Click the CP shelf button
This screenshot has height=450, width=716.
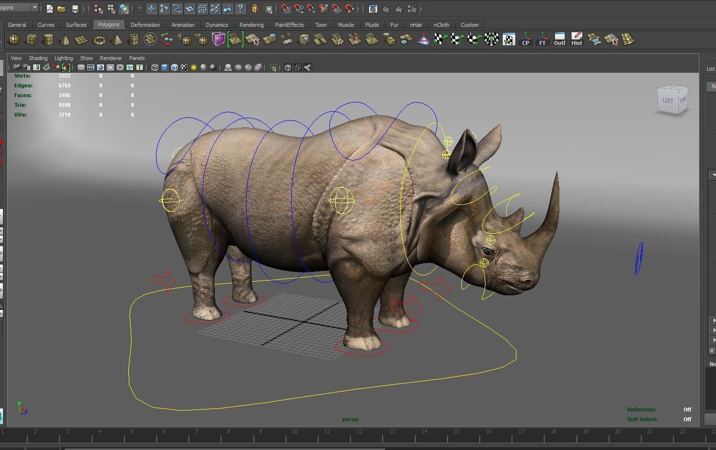pos(525,40)
